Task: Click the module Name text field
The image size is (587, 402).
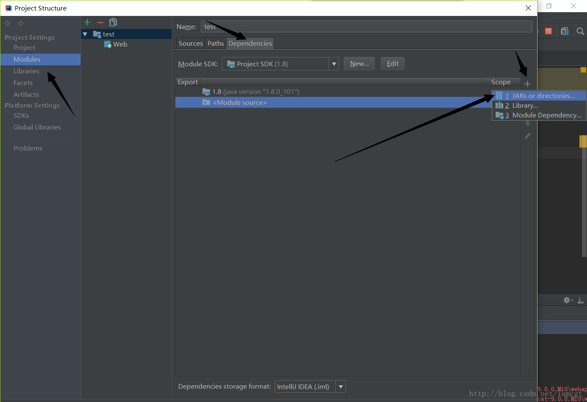Action: (366, 26)
